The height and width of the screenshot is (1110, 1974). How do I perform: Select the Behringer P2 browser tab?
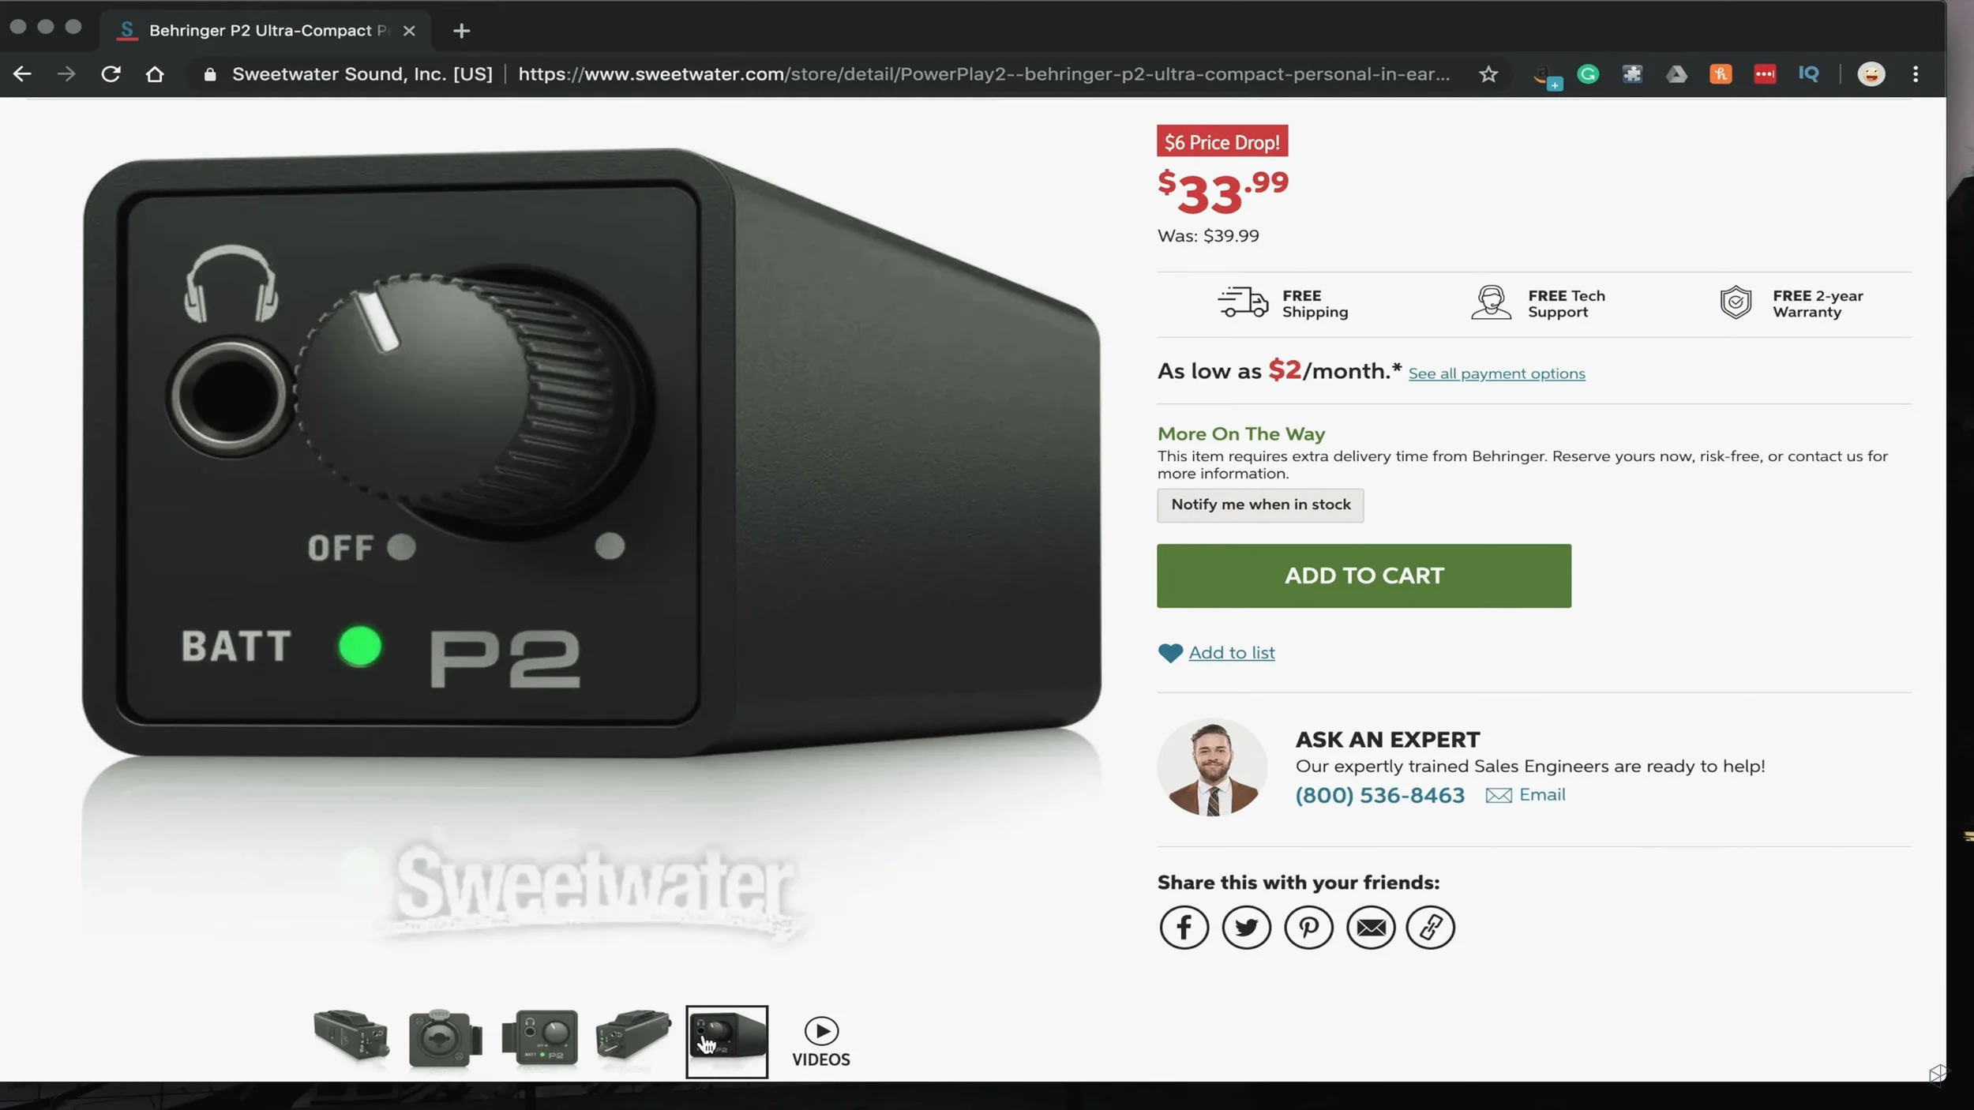click(265, 30)
